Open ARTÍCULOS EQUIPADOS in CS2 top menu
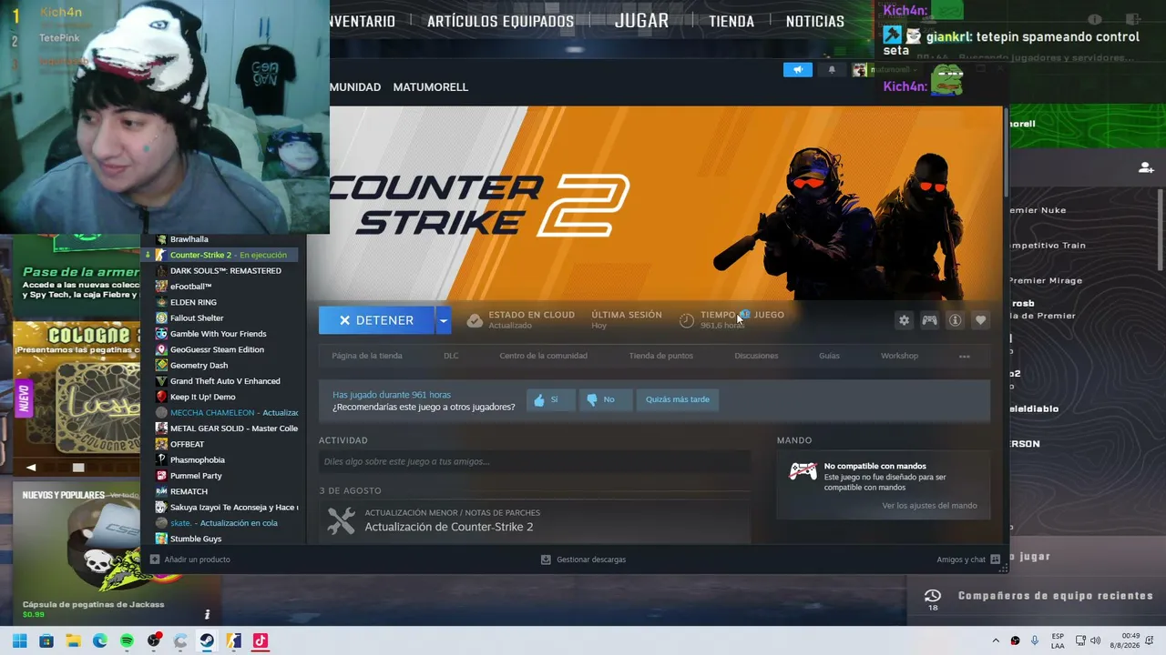The height and width of the screenshot is (655, 1166). coord(500,22)
